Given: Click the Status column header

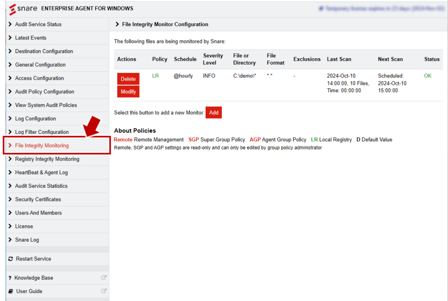Looking at the screenshot, I should pos(432,59).
